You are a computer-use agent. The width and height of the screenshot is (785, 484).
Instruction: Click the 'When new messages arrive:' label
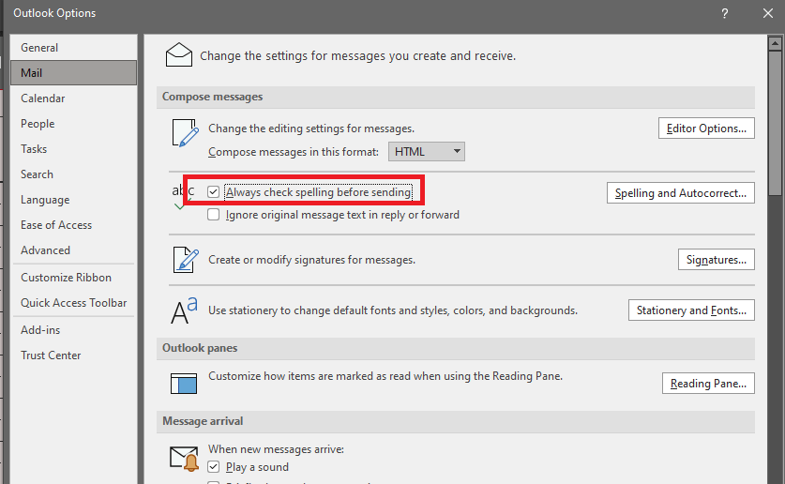277,449
